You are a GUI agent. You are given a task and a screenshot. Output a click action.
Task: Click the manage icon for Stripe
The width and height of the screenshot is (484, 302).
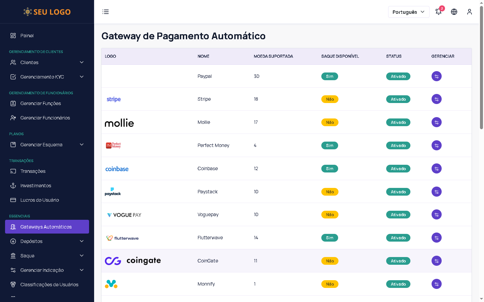(x=436, y=99)
